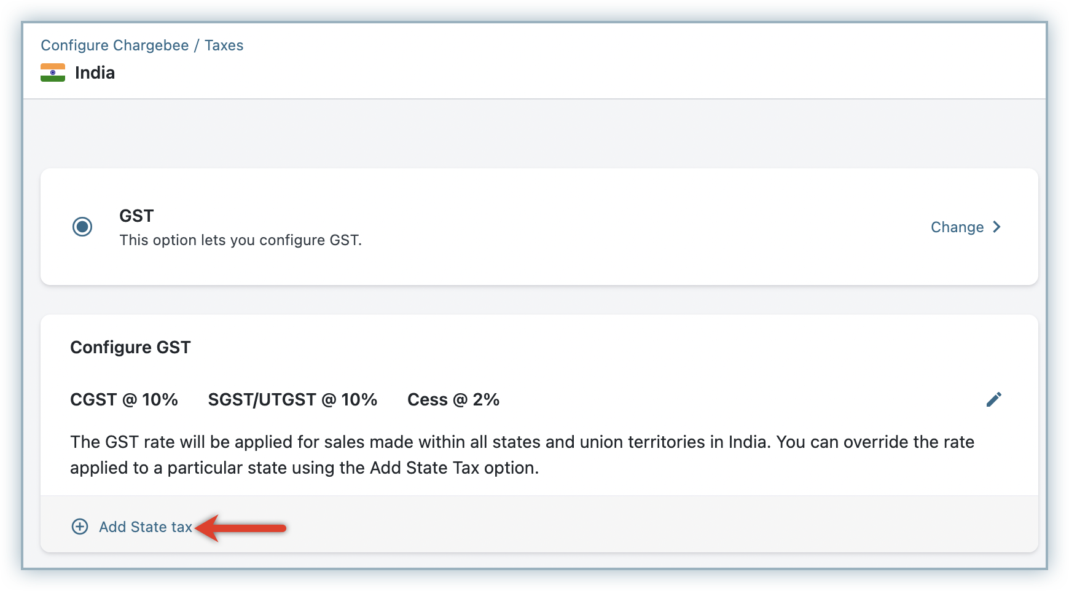Click the chevron arrow next to Change
This screenshot has width=1069, height=591.
point(997,227)
